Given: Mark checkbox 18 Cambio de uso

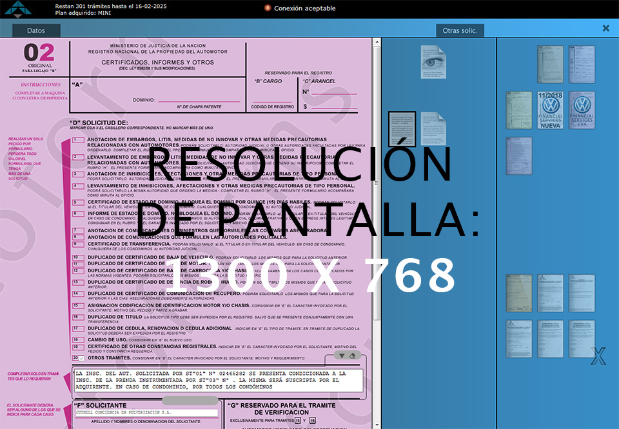Looking at the screenshot, I should pos(78,339).
